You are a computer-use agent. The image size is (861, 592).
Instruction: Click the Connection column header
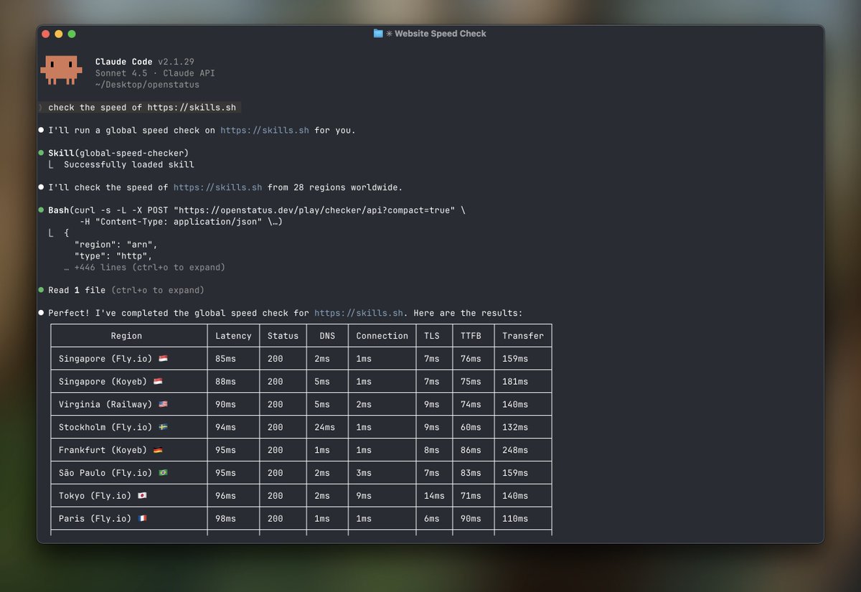tap(382, 336)
